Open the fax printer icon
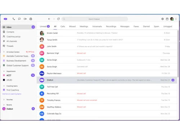 31,19
